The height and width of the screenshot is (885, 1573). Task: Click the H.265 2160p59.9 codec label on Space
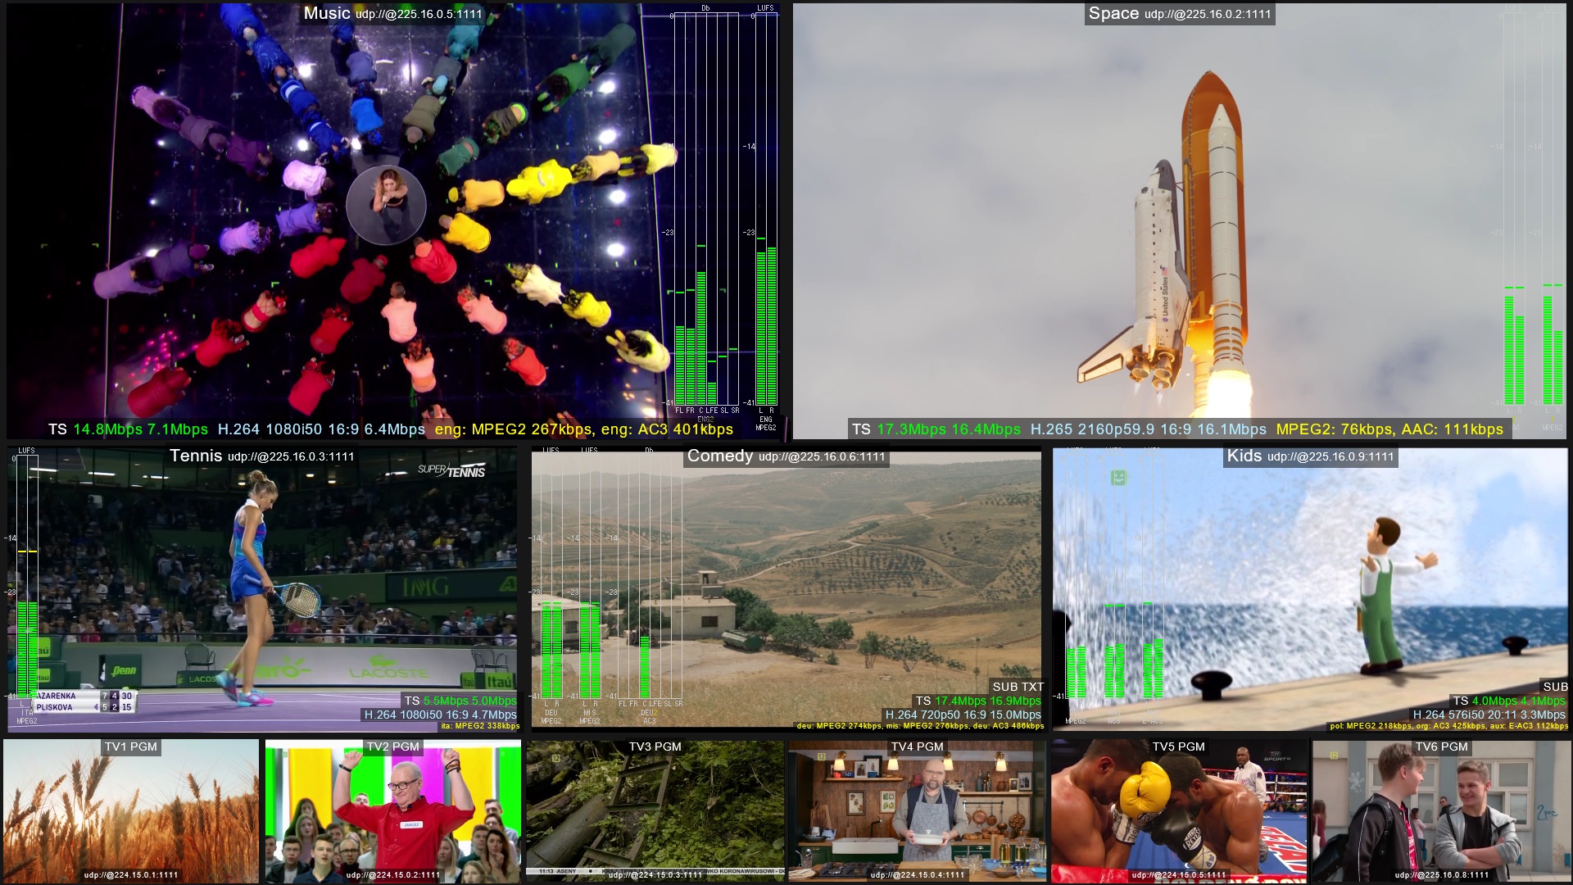[x=1083, y=429]
